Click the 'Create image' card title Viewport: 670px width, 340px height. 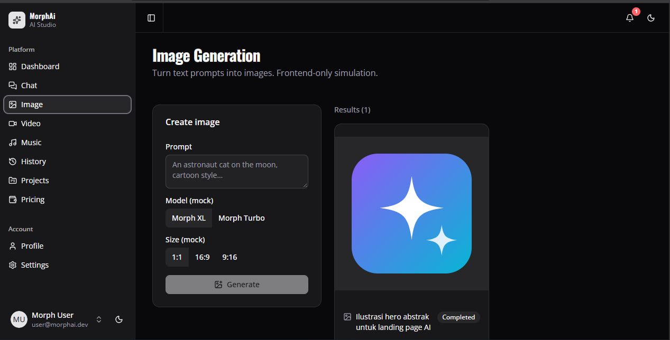pos(192,122)
